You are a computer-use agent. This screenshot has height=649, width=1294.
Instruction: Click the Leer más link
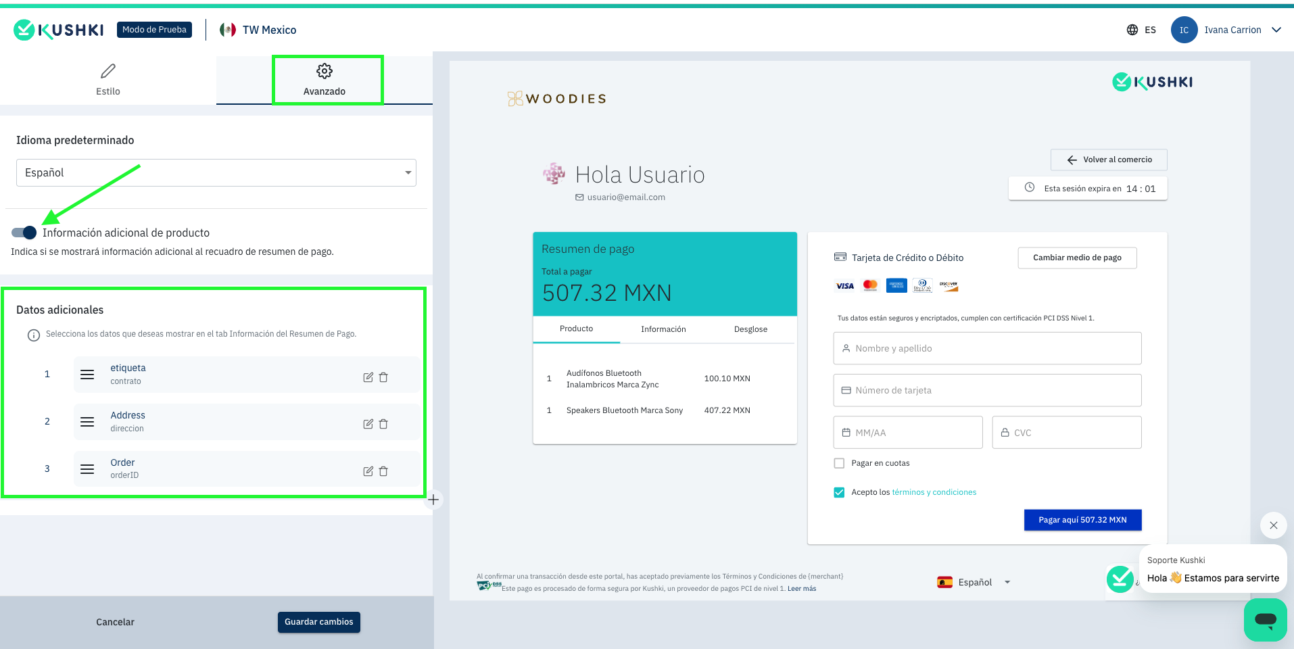pyautogui.click(x=802, y=589)
